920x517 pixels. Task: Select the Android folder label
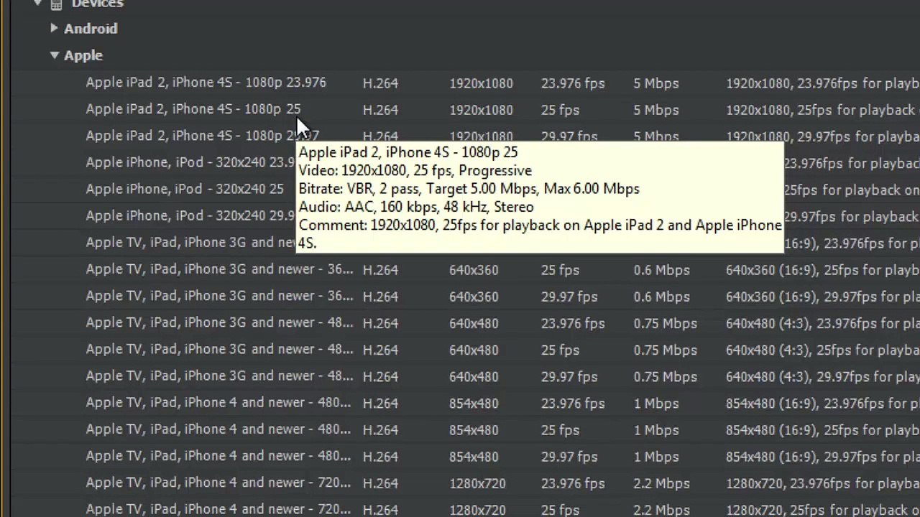click(91, 29)
